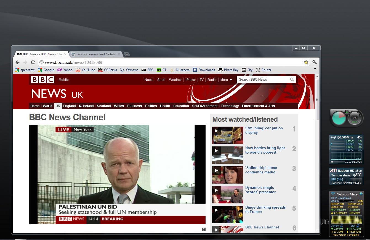
Task: Open a new tab with the plus button
Action: coord(127,54)
